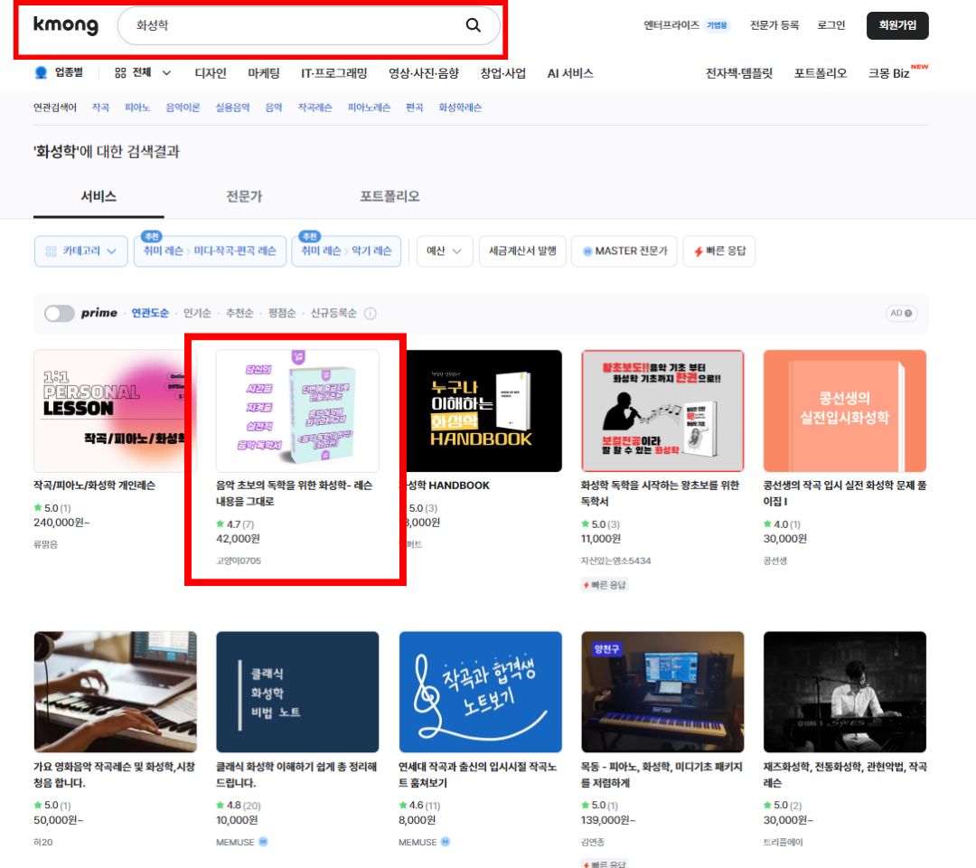
Task: Open 콩선생의 실전입시화성학 thumbnail
Action: point(845,411)
